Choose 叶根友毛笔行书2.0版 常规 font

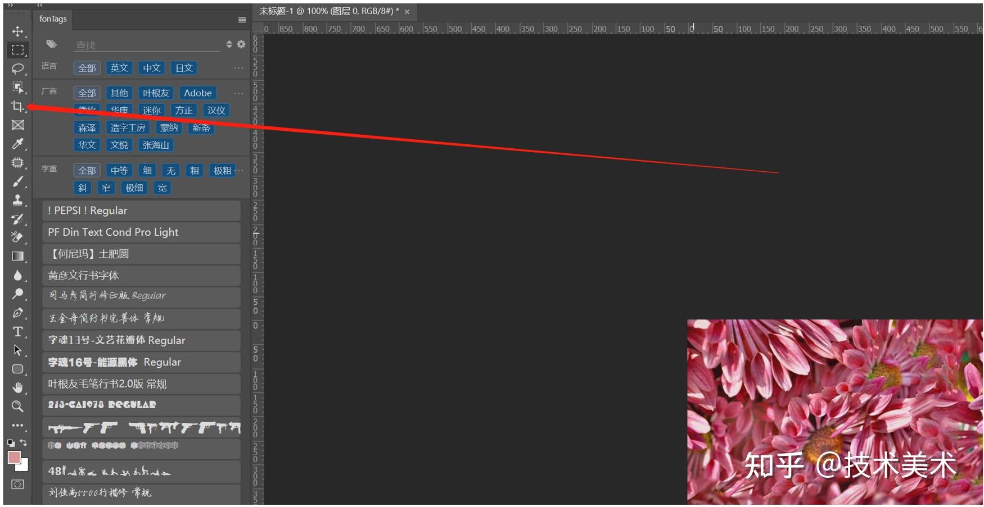pos(141,384)
